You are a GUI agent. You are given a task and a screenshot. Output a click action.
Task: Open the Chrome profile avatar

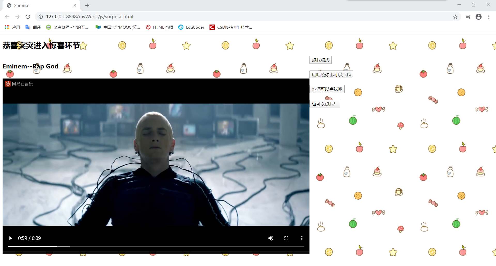(478, 17)
